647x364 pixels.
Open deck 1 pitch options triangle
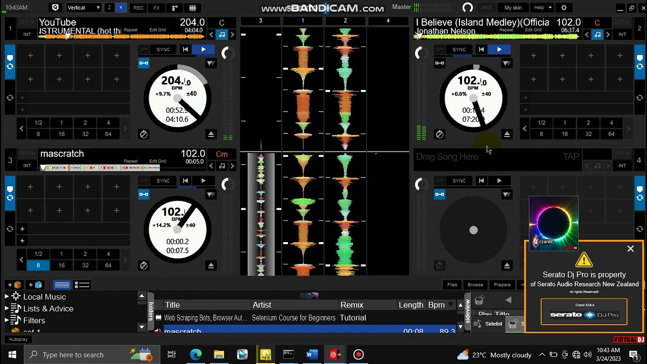pos(211,63)
